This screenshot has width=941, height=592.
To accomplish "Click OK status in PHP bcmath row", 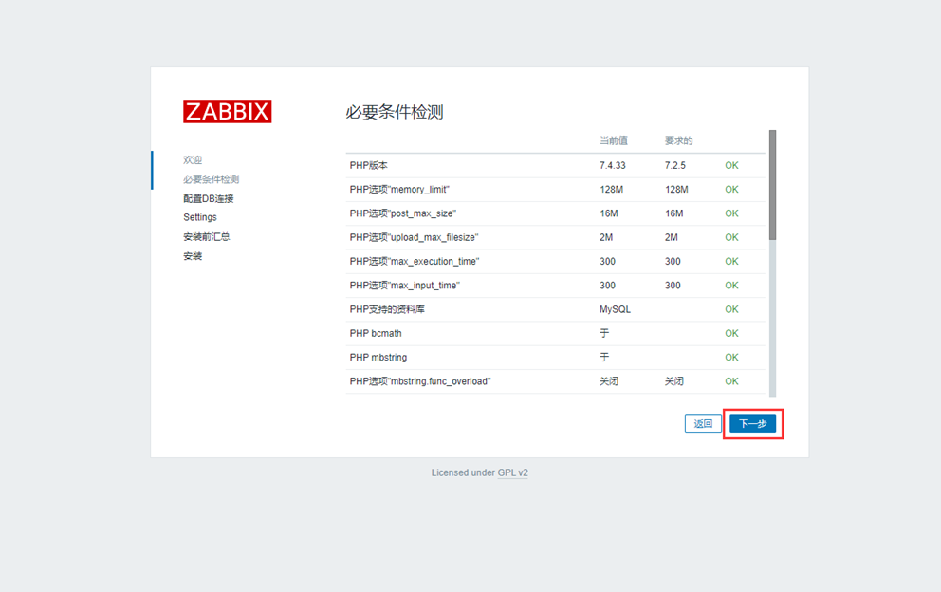I will pyautogui.click(x=731, y=334).
